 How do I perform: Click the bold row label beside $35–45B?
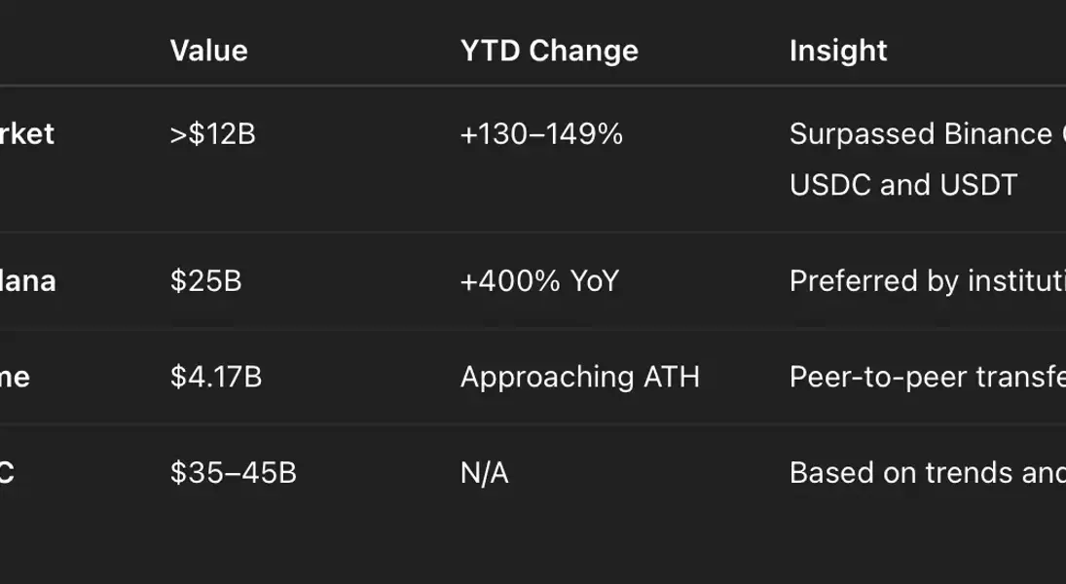pos(8,473)
